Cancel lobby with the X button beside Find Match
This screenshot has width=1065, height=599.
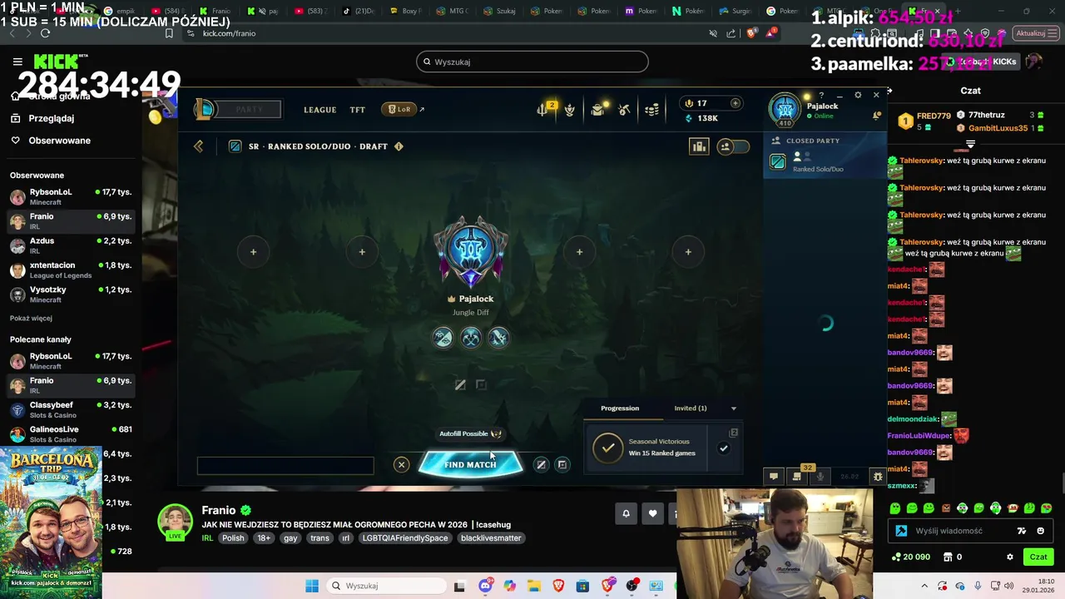pyautogui.click(x=401, y=465)
